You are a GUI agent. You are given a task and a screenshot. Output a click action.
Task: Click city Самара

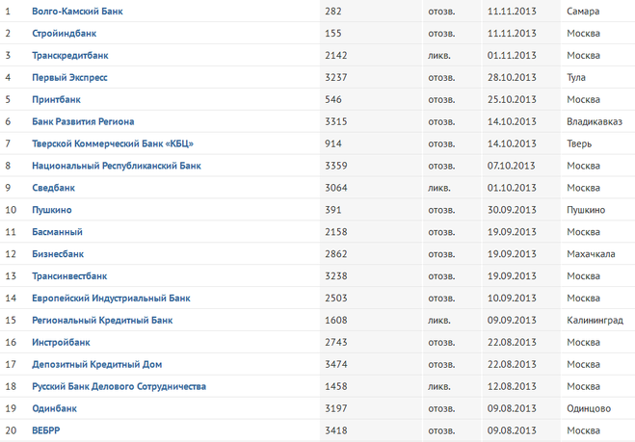pyautogui.click(x=583, y=12)
